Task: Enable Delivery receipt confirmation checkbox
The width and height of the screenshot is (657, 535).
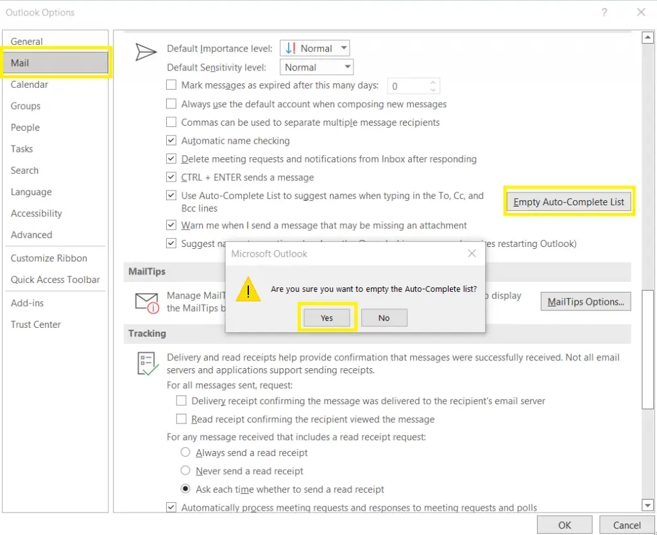Action: [182, 401]
